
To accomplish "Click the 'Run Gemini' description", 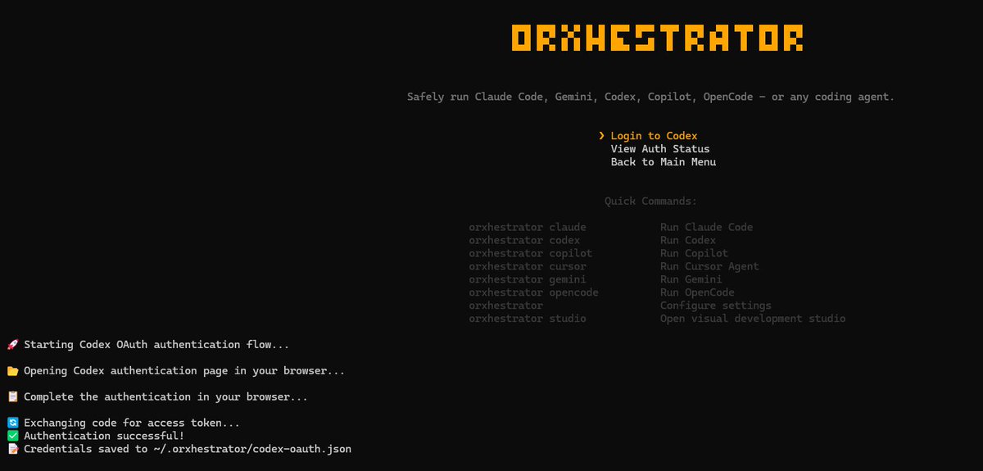I will pos(691,280).
